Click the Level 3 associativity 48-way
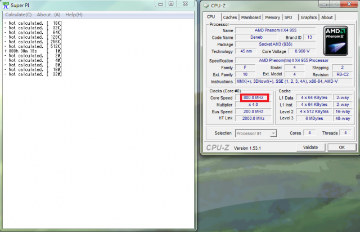This screenshot has height=232, width=360. [x=343, y=118]
